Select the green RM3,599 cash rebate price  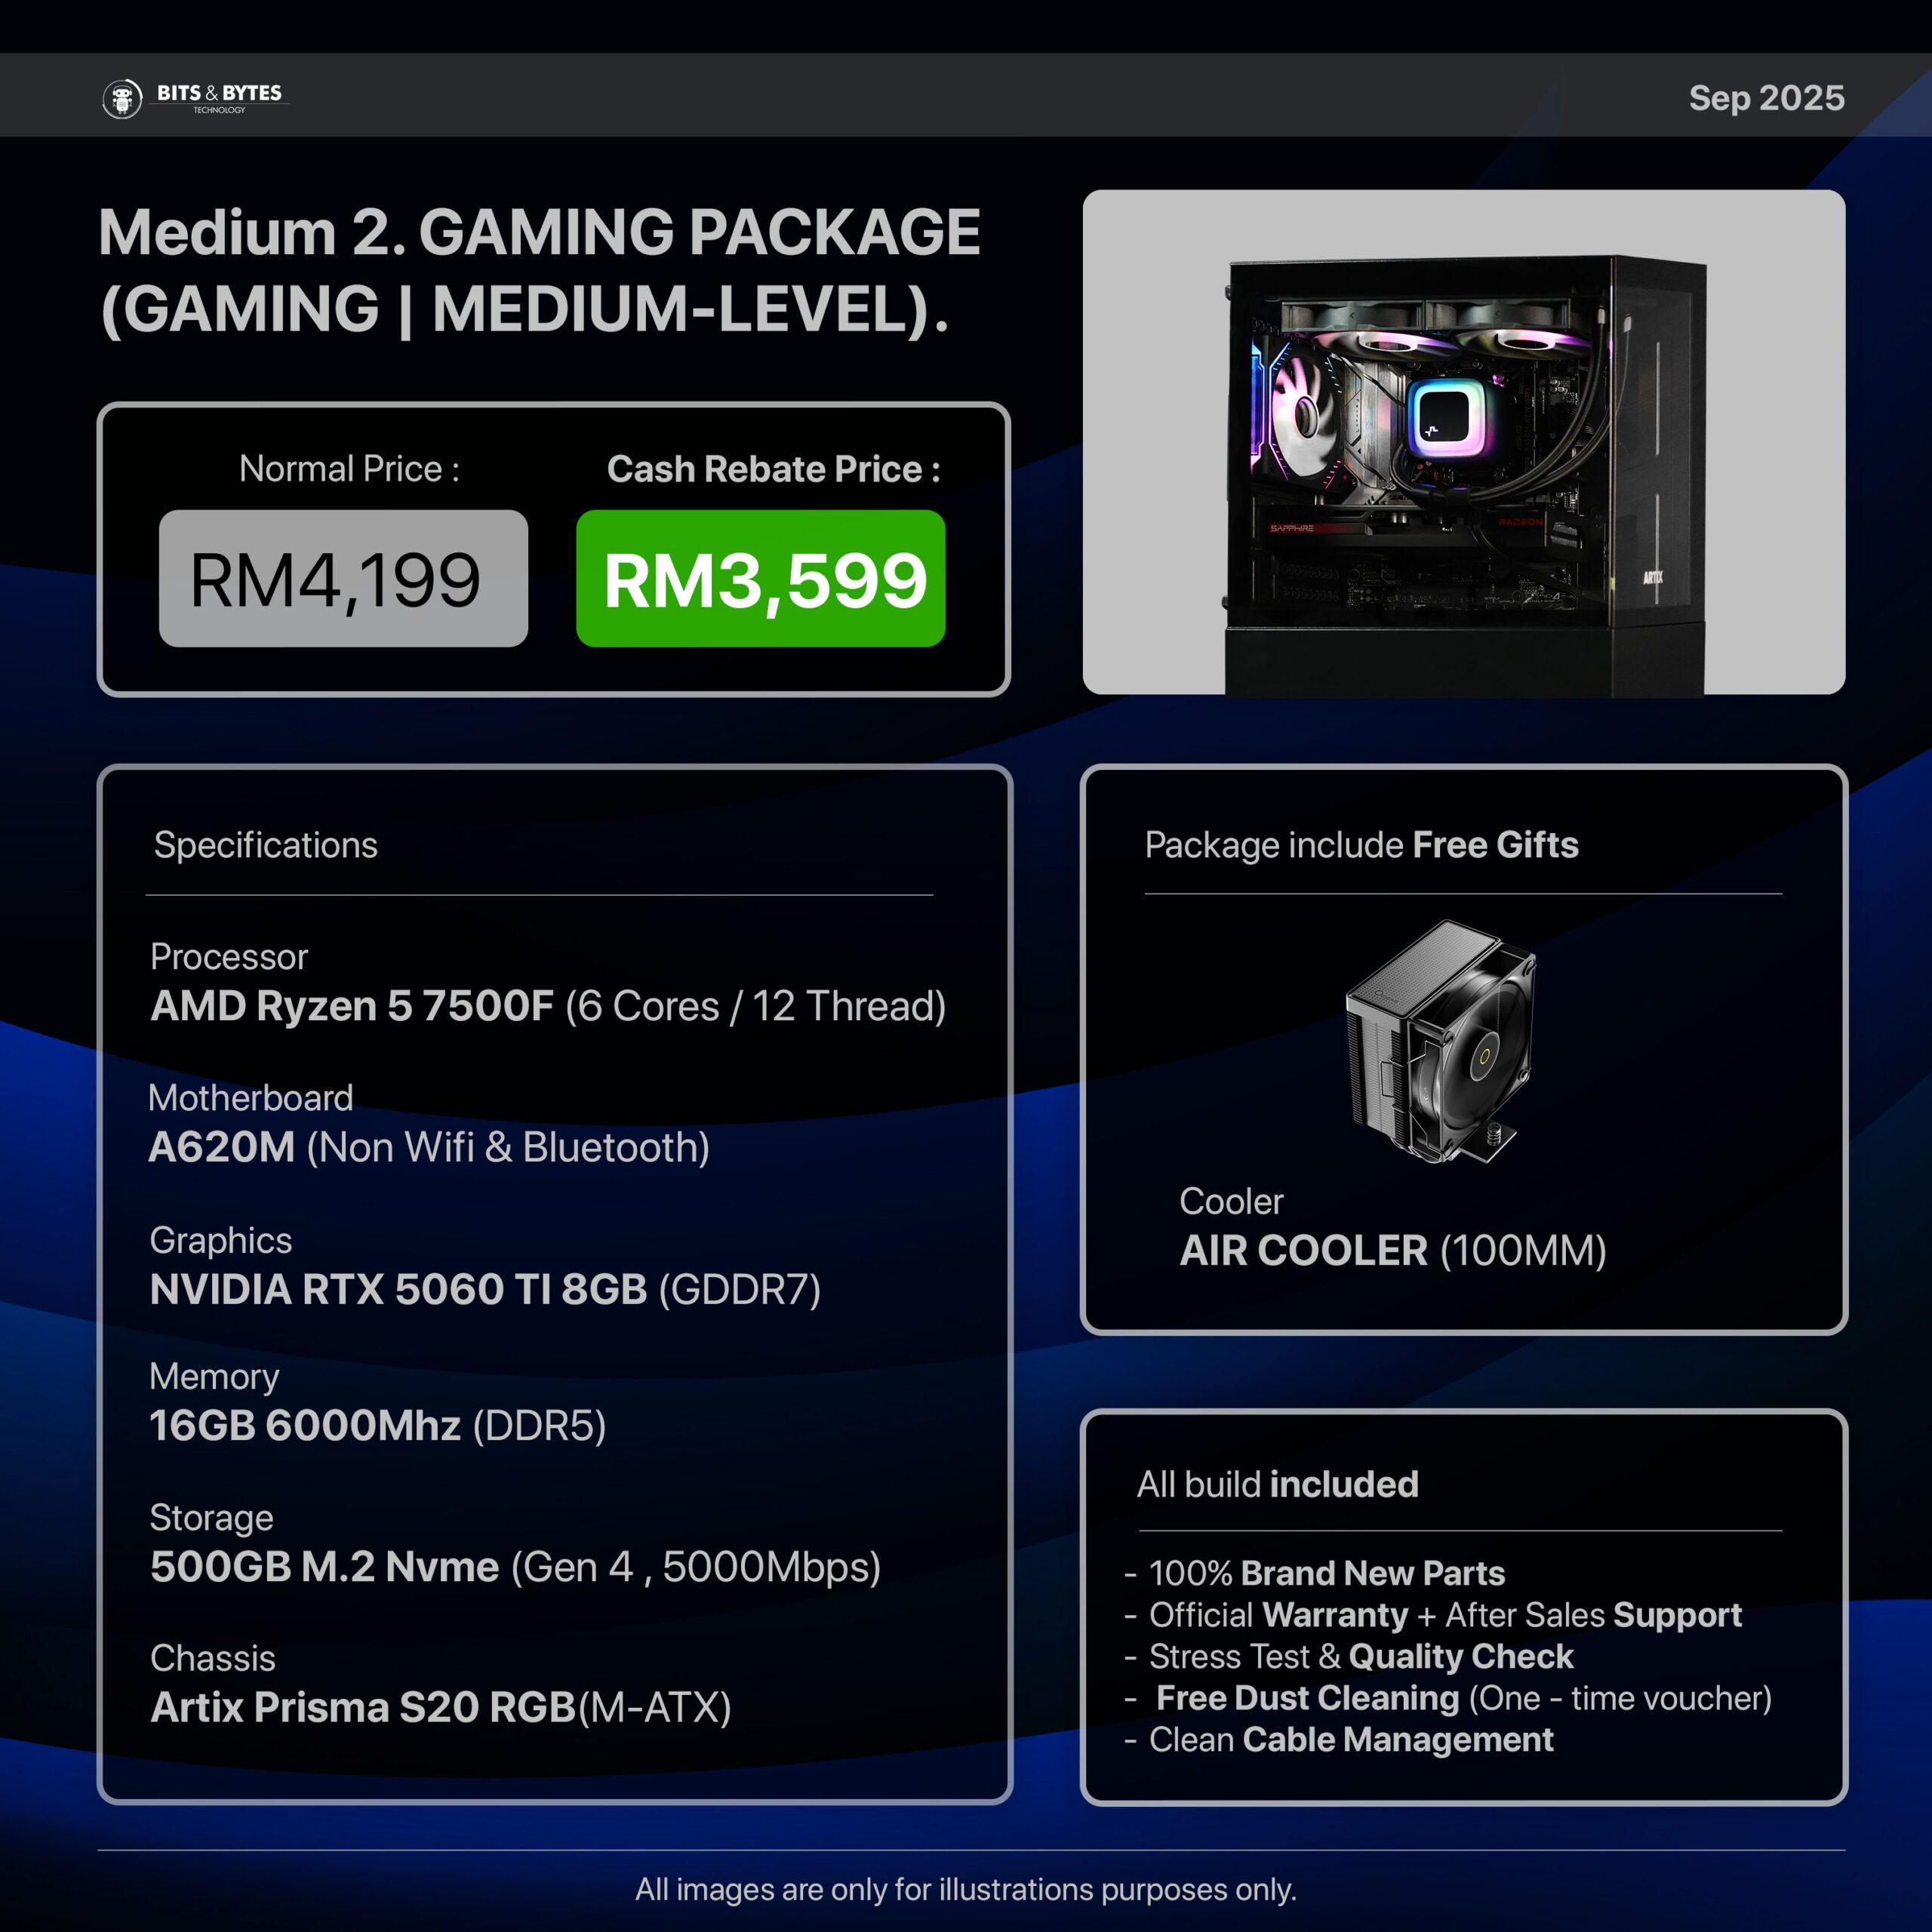click(x=760, y=578)
